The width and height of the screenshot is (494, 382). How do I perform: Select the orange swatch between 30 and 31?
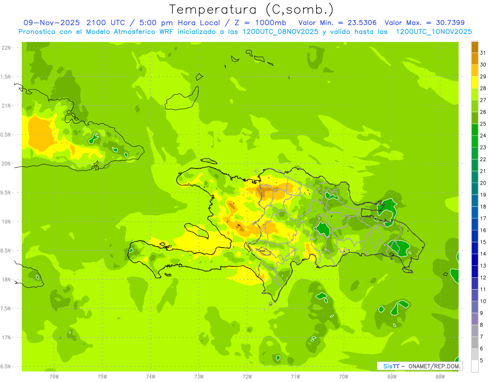point(475,59)
